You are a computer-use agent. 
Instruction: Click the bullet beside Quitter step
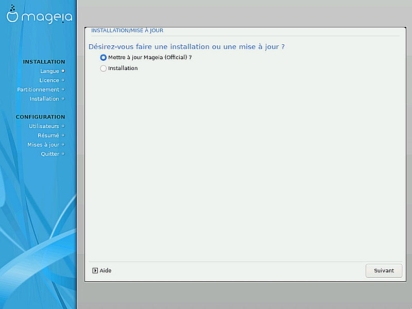63,153
